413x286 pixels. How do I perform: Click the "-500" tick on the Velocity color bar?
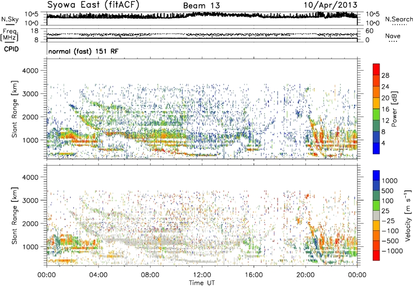pos(390,241)
